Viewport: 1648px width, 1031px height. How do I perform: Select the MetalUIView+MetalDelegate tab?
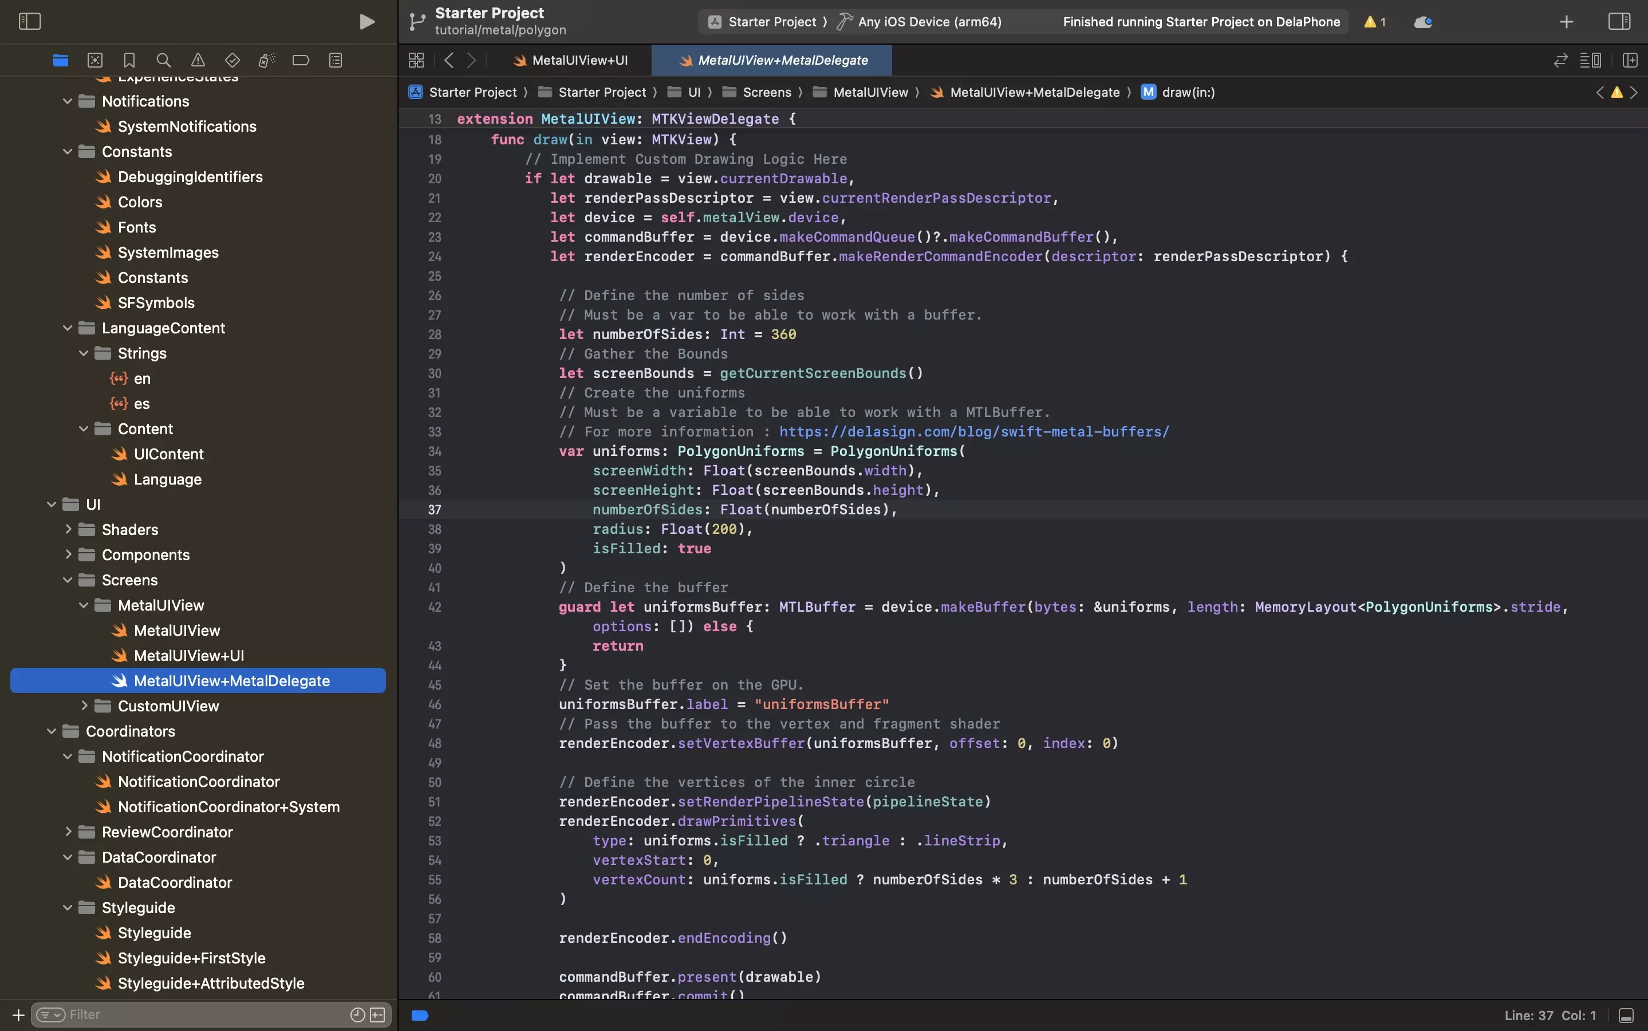(x=772, y=60)
